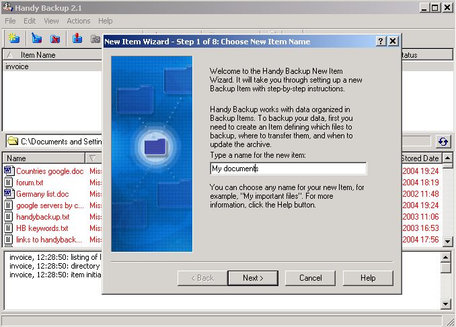The width and height of the screenshot is (456, 327).
Task: Click the log line 'invoice, 12:28:50: listing of'
Action: pos(55,257)
